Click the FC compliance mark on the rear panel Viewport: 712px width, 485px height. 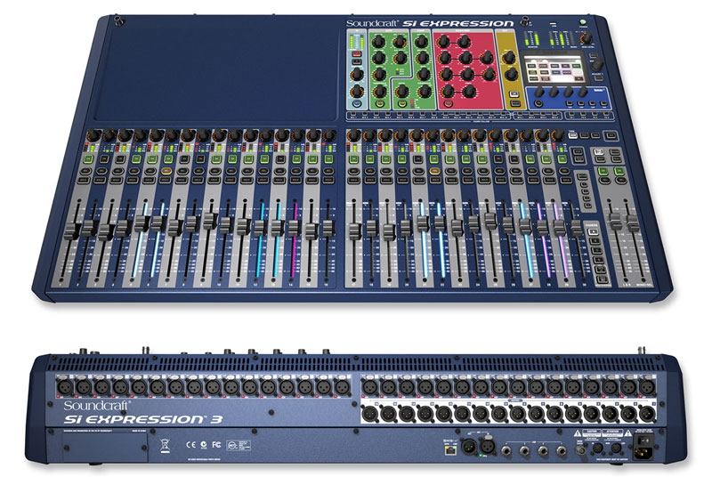pyautogui.click(x=216, y=444)
